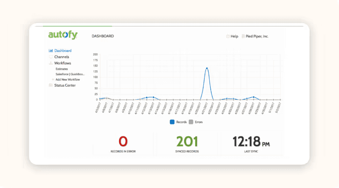Viewport: 339px width, 188px height.
Task: Click the peak data point on 4/21/2017
Action: [207, 68]
